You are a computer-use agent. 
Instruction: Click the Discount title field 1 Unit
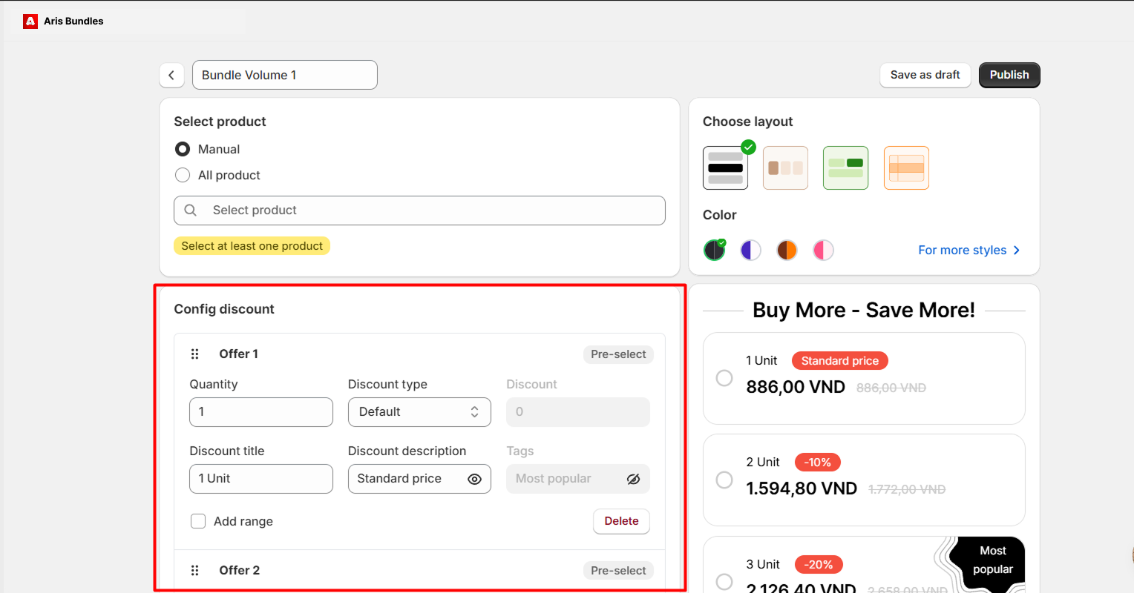(x=261, y=479)
